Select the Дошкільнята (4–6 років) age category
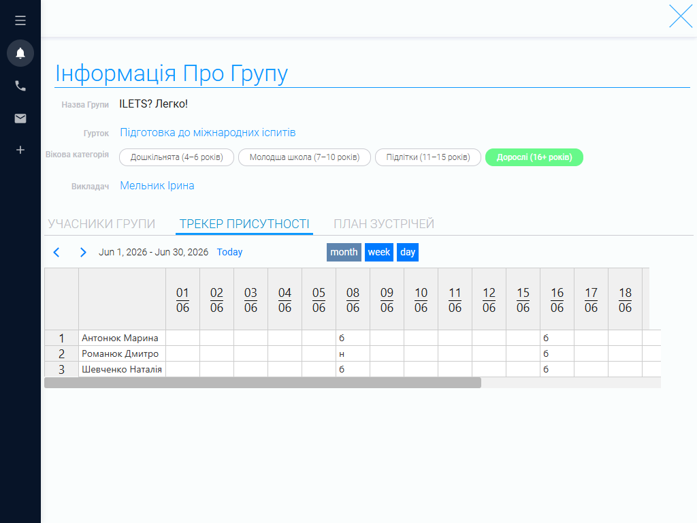Image resolution: width=697 pixels, height=523 pixels. (x=176, y=157)
